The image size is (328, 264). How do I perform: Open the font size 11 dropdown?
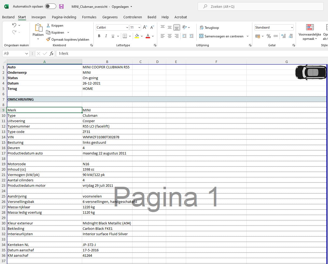[x=139, y=27]
